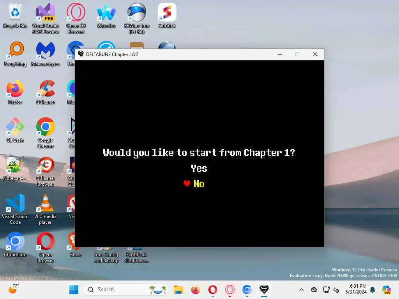399x299 pixels.
Task: Select the VLC media player icon
Action: [x=46, y=209]
